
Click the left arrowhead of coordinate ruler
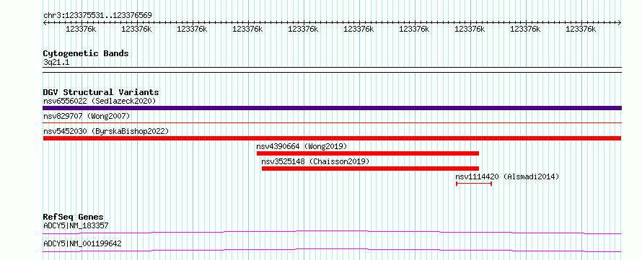point(45,23)
